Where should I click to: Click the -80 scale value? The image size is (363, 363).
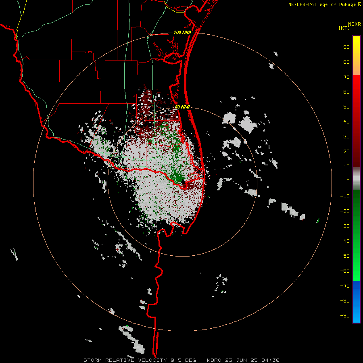click(345, 301)
